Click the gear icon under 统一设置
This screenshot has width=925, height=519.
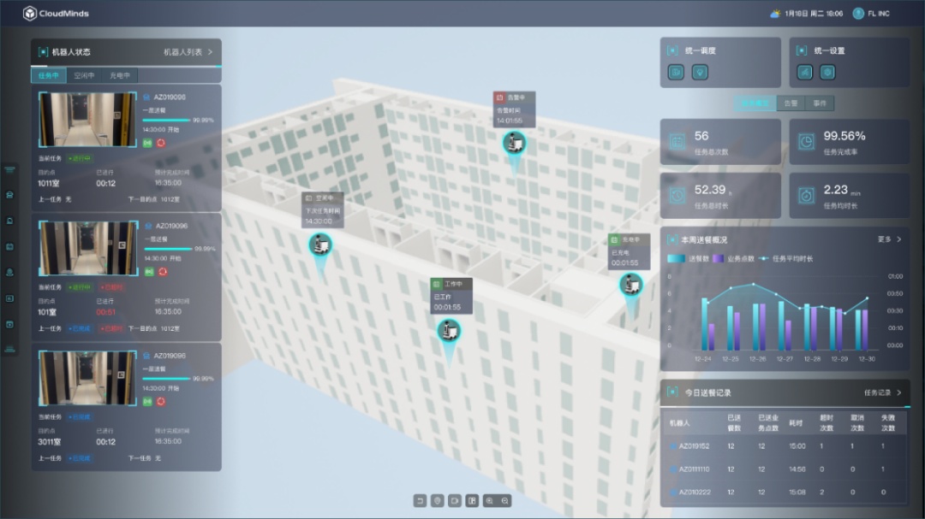pos(827,73)
